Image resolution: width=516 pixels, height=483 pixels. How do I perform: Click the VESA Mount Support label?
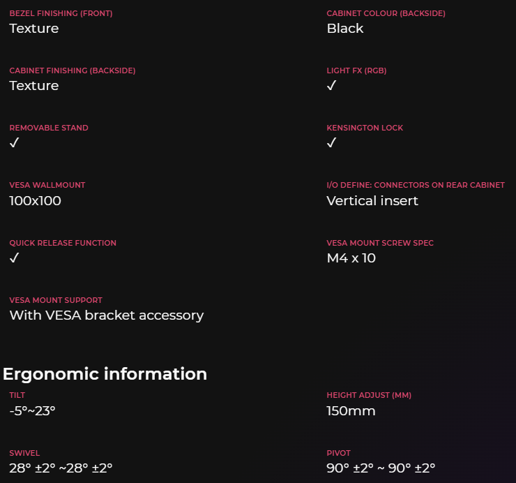(56, 300)
